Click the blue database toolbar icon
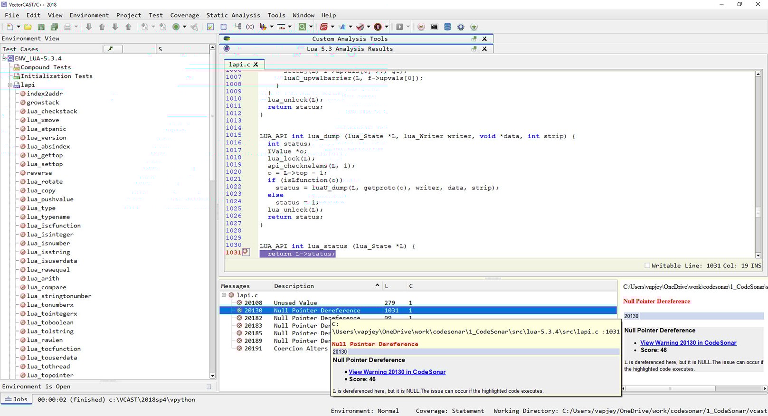768x416 pixels. (x=447, y=27)
